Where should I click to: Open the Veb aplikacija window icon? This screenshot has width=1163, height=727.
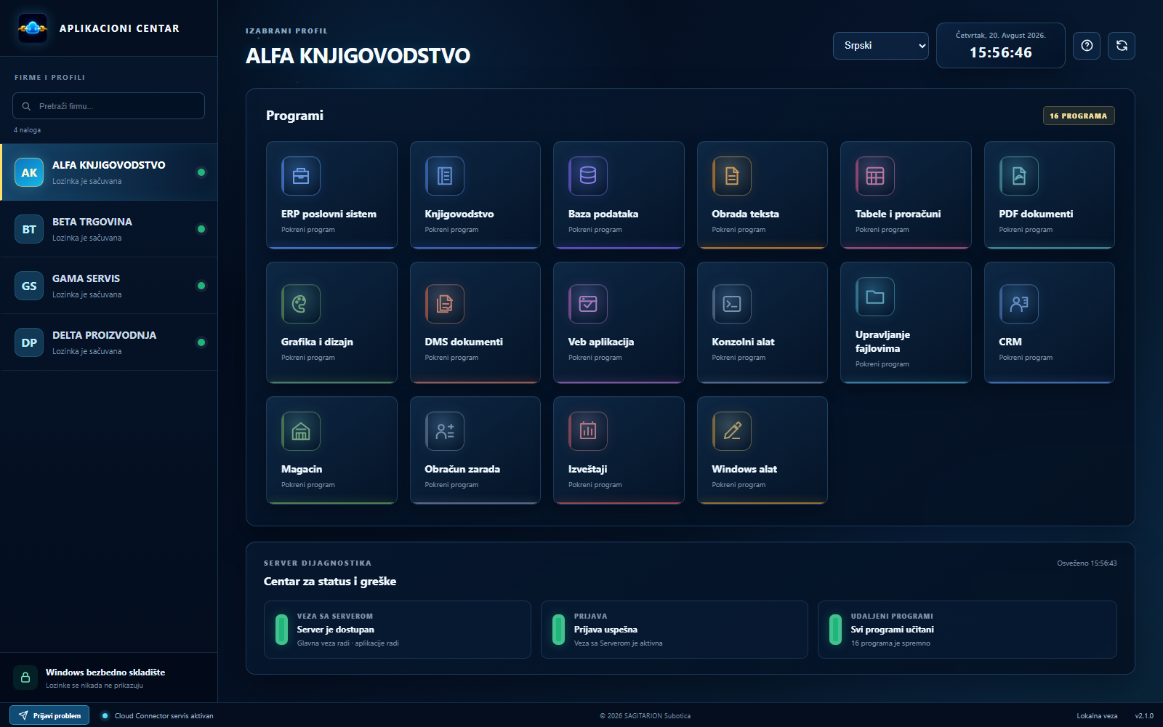point(588,304)
